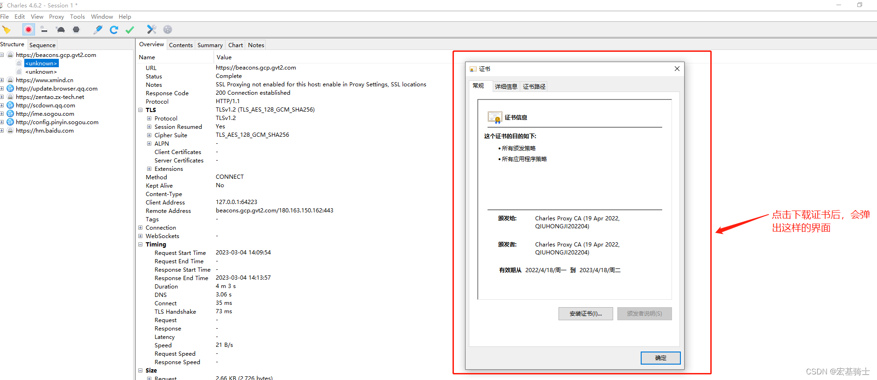Screen dimensions: 877x380
Task: Click the lock icon of hm.baidu.com
Action: point(10,130)
